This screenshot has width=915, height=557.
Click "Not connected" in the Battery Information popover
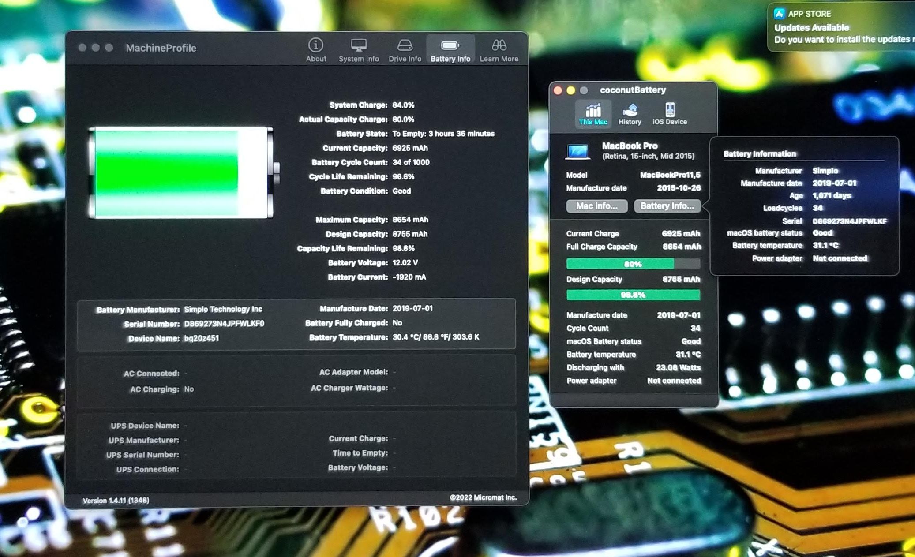point(840,258)
